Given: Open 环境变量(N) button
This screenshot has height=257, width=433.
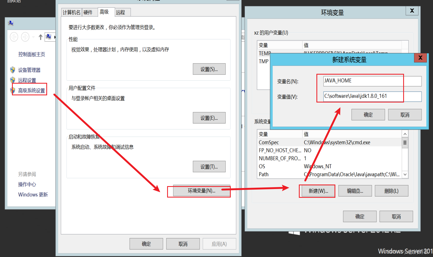Looking at the screenshot, I should click(201, 191).
